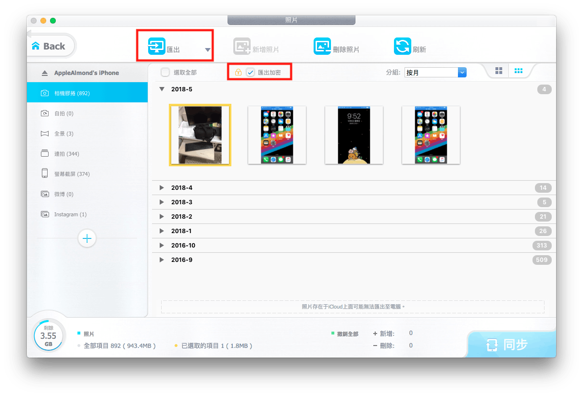Open the 連拍 burst photos album
Screen dimensions: 583x396
67,153
